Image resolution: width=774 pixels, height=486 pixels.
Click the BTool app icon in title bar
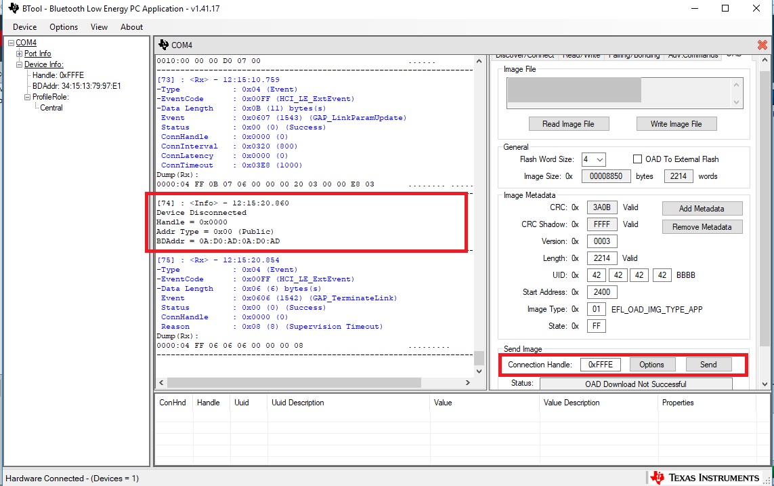click(x=14, y=8)
